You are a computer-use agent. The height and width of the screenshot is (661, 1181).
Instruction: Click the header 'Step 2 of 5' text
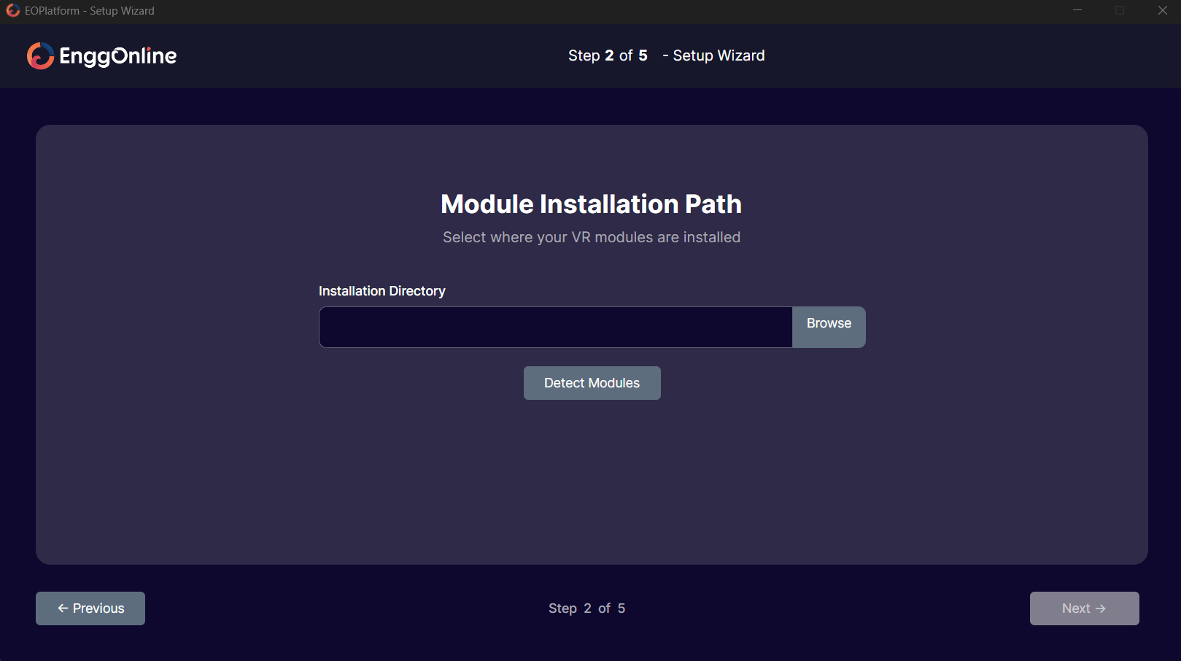point(608,56)
